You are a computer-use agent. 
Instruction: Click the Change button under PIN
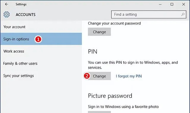coord(99,76)
